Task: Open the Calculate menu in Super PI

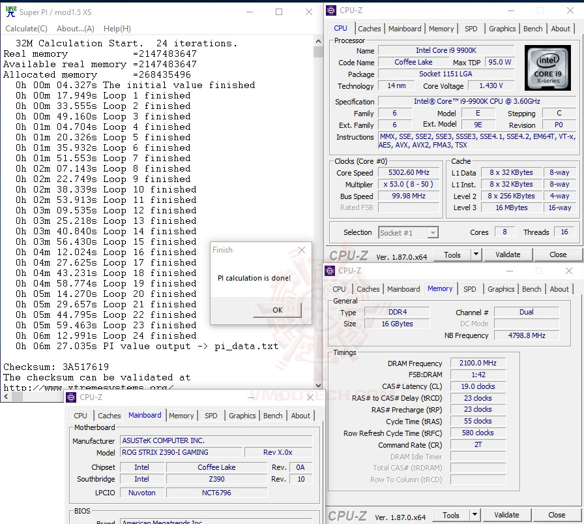Action: point(26,28)
